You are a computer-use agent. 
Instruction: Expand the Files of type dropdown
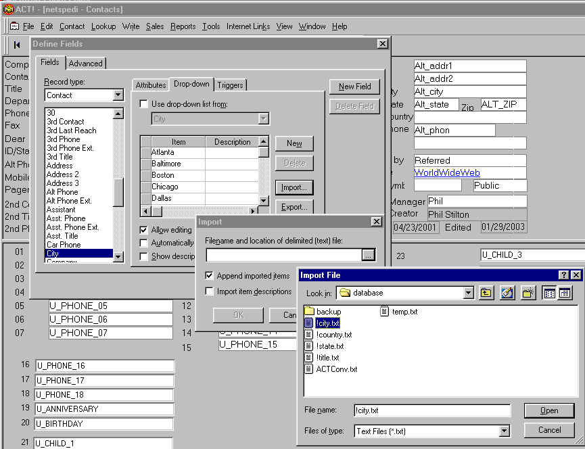pyautogui.click(x=504, y=431)
